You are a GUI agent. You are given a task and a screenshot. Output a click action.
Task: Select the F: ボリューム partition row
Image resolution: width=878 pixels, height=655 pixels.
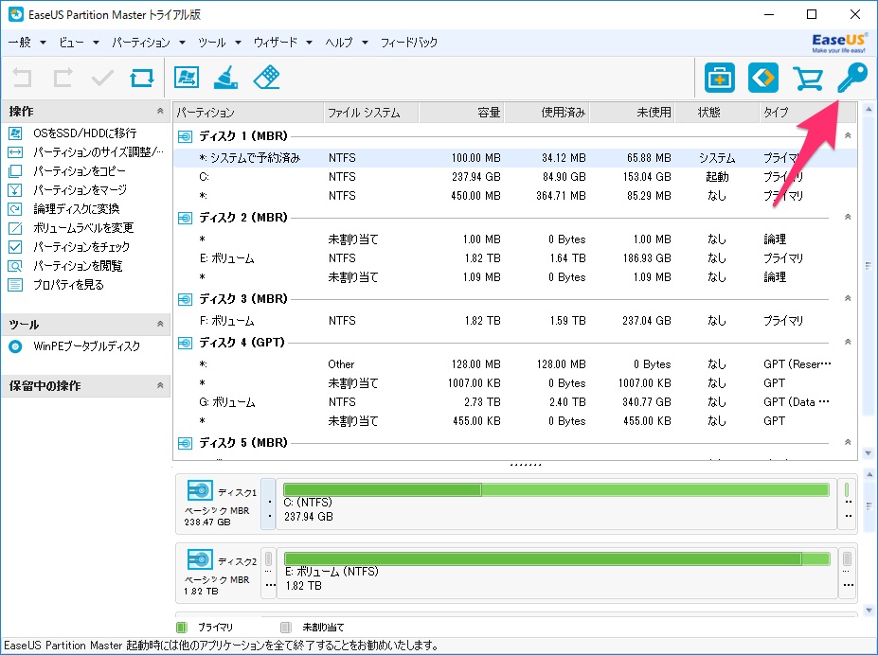(514, 321)
